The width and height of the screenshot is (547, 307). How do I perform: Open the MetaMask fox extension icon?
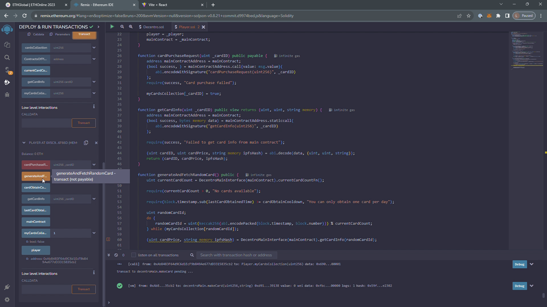point(489,16)
